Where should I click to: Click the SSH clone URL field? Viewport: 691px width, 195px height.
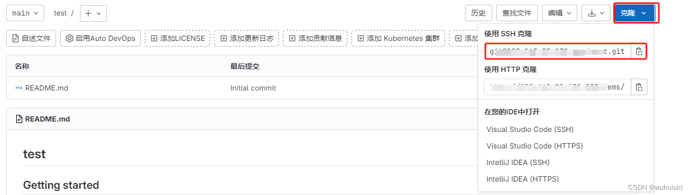pos(558,52)
